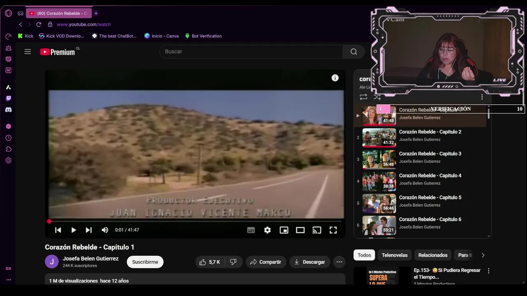This screenshot has height=296, width=527.
Task: Toggle playlist loop
Action: (x=363, y=97)
